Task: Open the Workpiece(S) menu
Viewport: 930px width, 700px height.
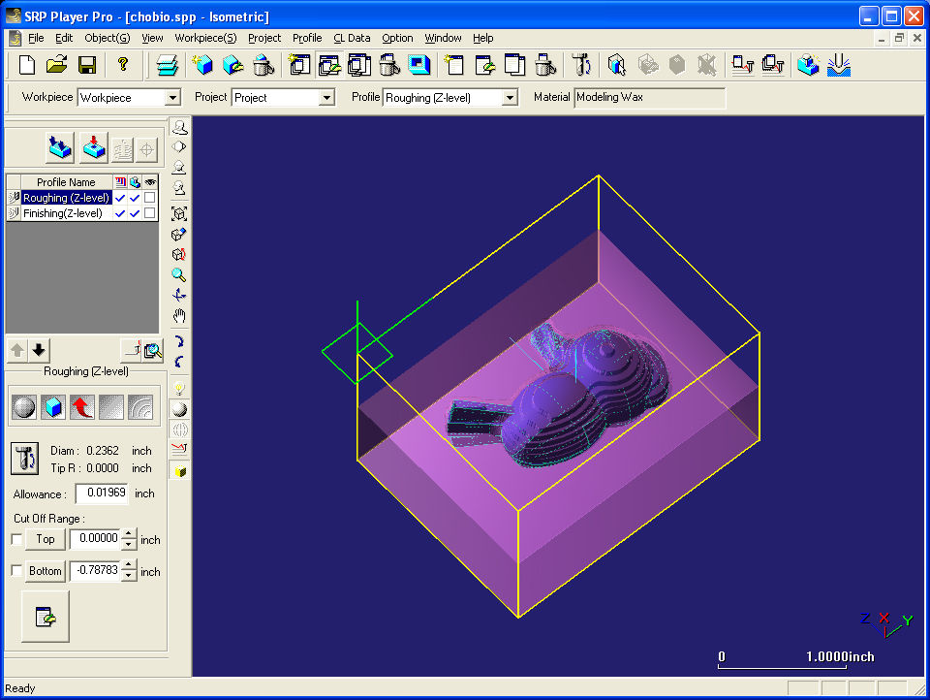Action: coord(205,38)
